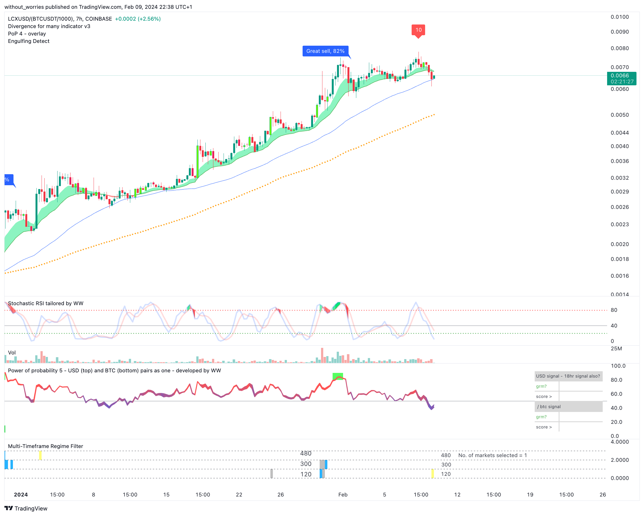The image size is (644, 516).
Task: Click the current price tag 0.0066
Action: [x=621, y=78]
